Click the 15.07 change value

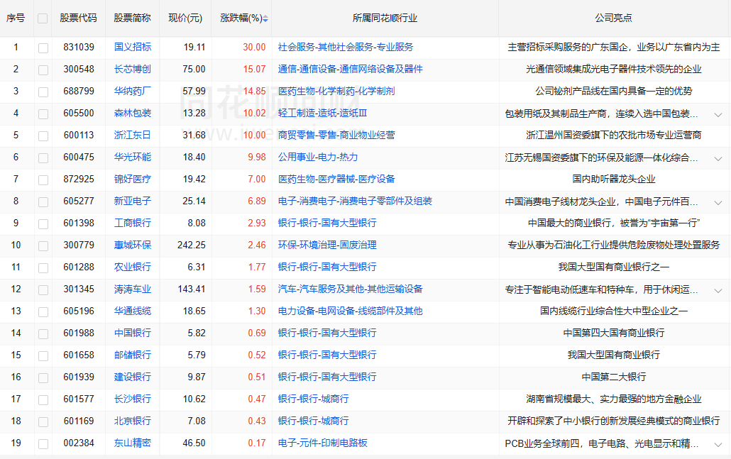pos(254,69)
